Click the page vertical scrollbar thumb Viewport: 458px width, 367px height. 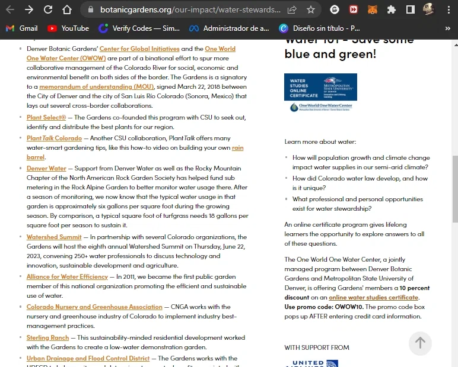tap(455, 189)
